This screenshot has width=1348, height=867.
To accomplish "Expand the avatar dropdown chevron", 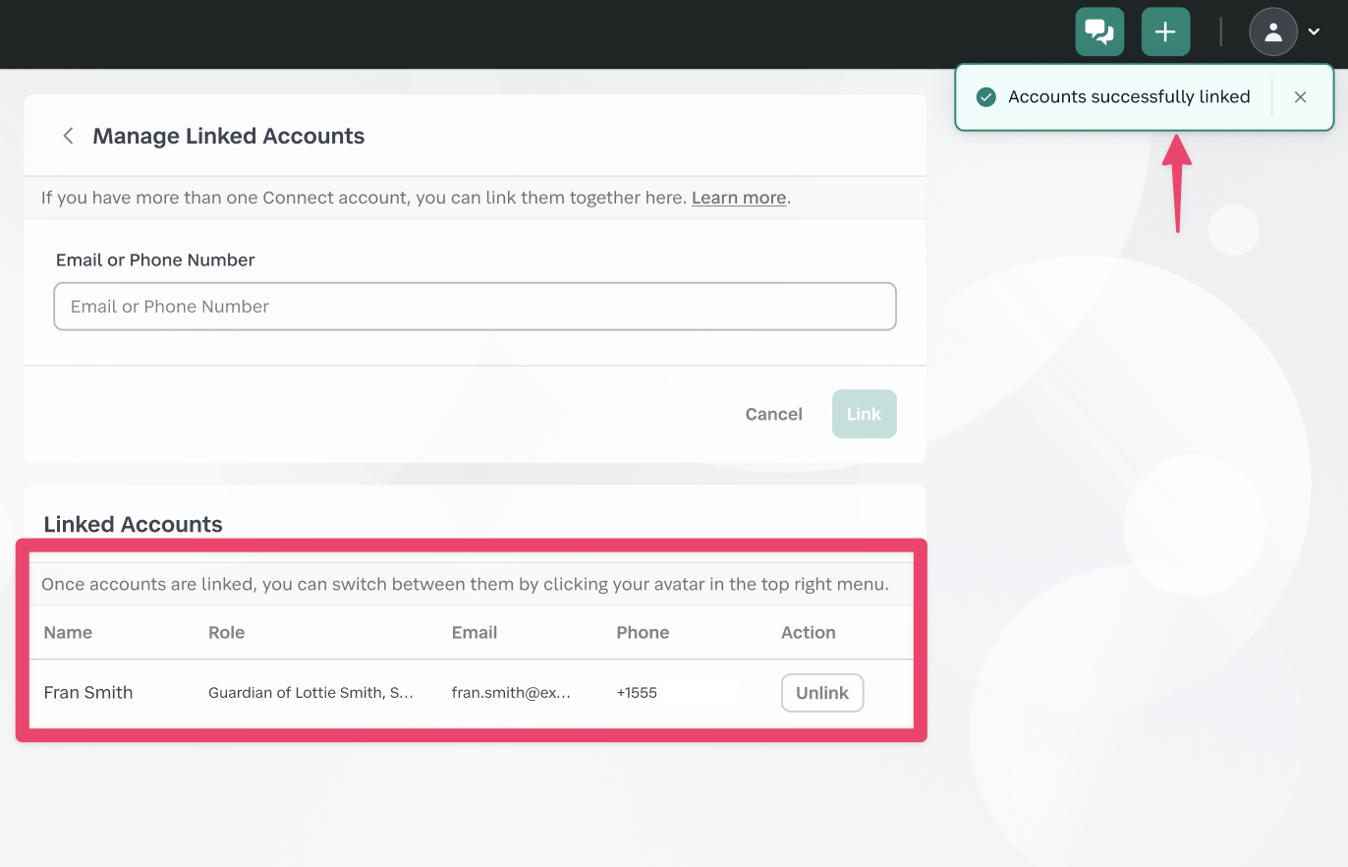I will tap(1314, 32).
